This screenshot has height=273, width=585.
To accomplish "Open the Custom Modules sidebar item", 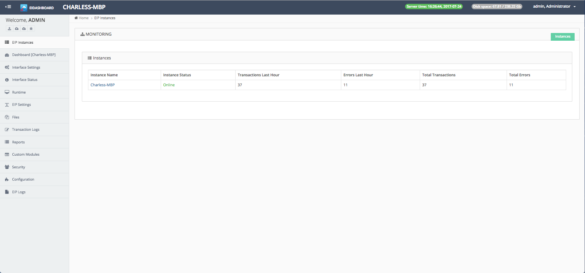I will click(35, 155).
